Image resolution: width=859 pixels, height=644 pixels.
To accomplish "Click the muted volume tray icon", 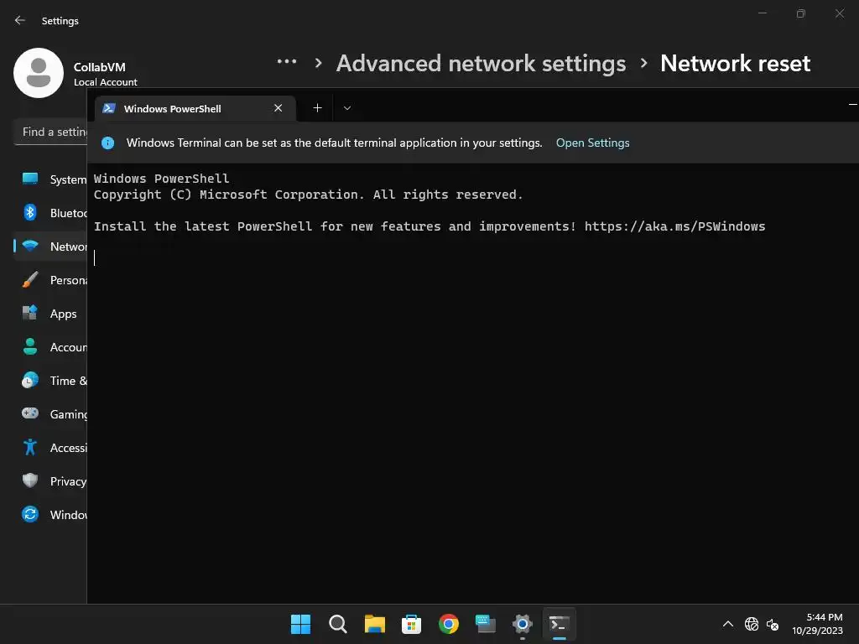I will click(x=773, y=624).
